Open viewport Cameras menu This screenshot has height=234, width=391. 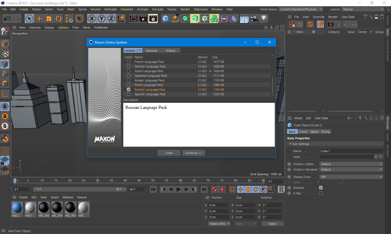point(35,27)
